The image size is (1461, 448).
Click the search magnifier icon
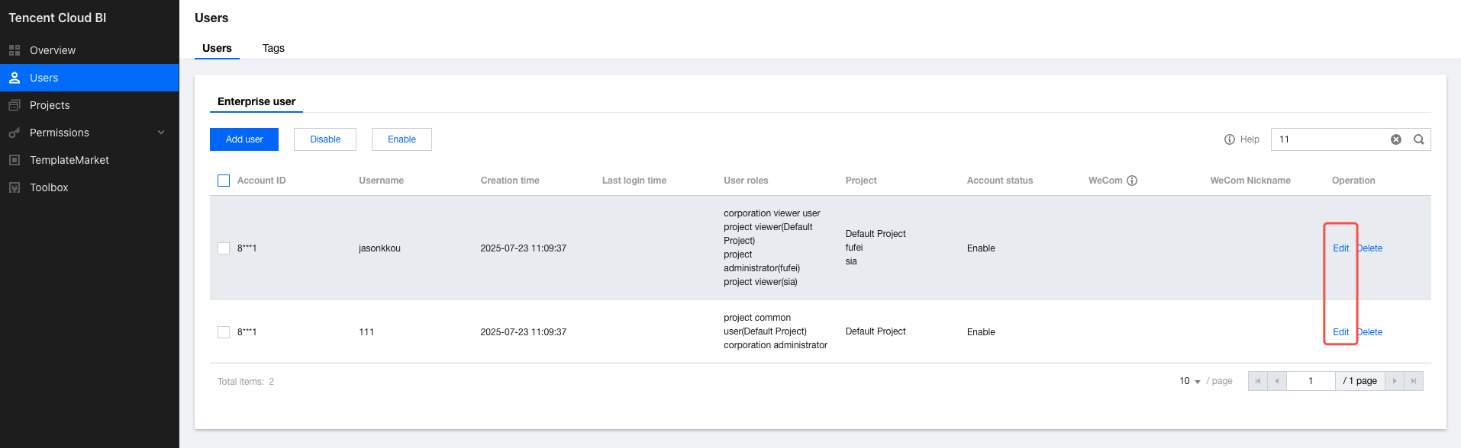(x=1419, y=139)
